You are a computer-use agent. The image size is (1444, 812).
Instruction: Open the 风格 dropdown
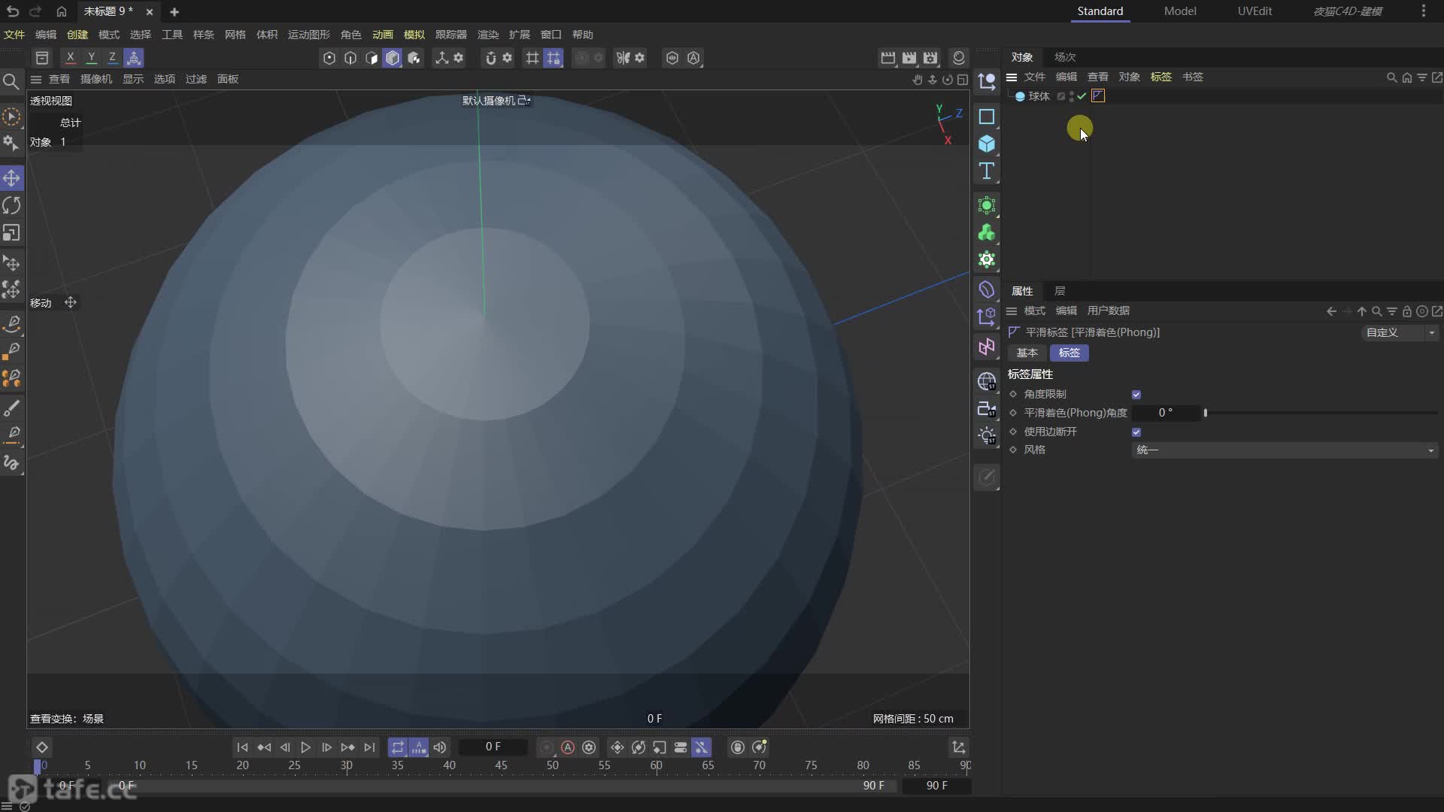point(1285,450)
